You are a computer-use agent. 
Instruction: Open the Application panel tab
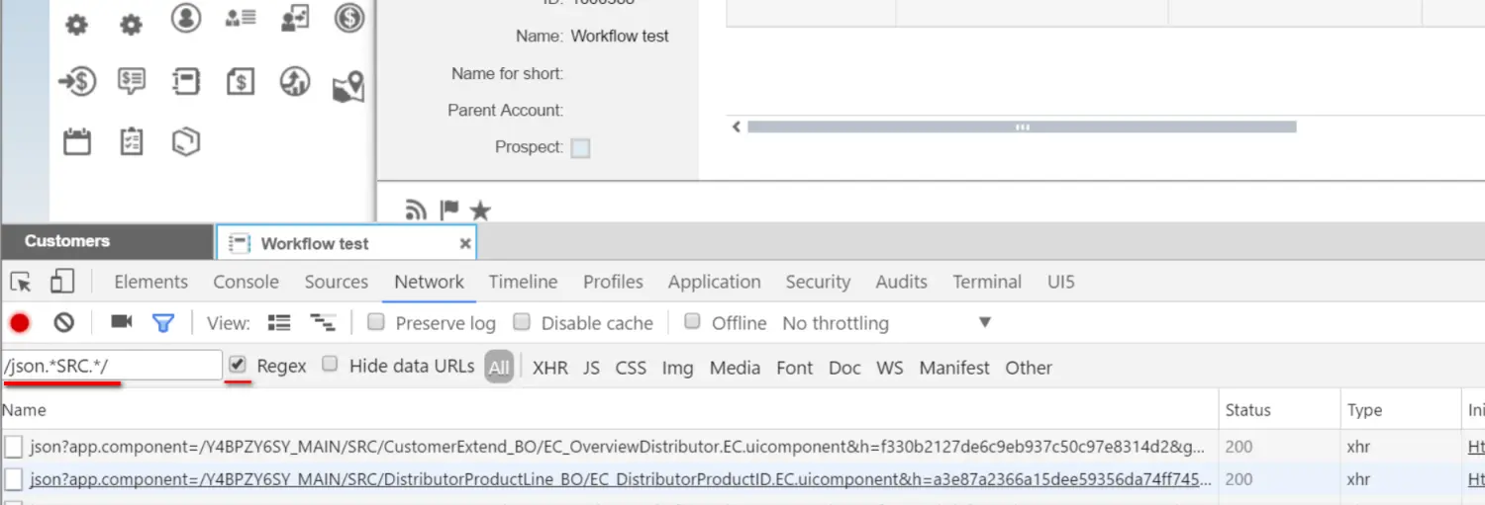click(x=715, y=282)
